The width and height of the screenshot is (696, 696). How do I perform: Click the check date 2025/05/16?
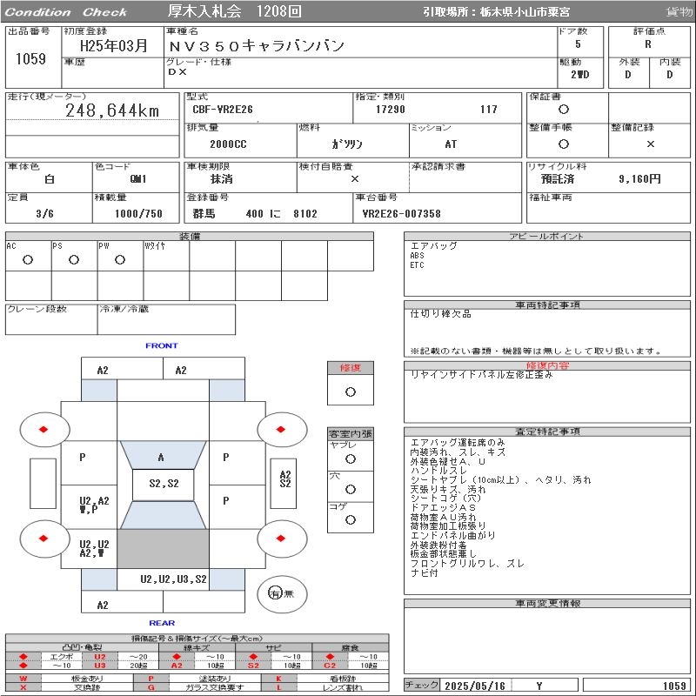point(475,686)
